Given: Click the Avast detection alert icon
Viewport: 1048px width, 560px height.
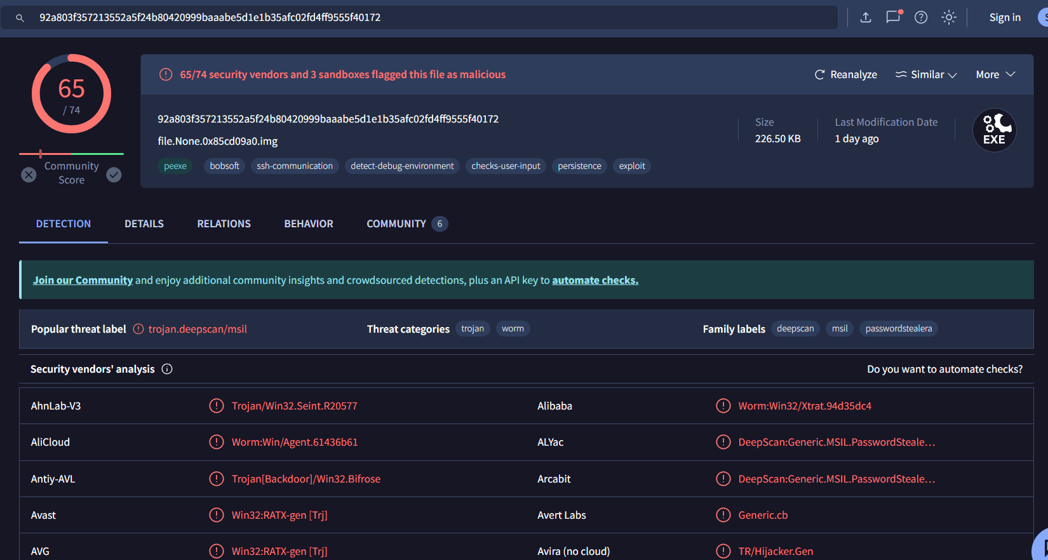Looking at the screenshot, I should 217,515.
